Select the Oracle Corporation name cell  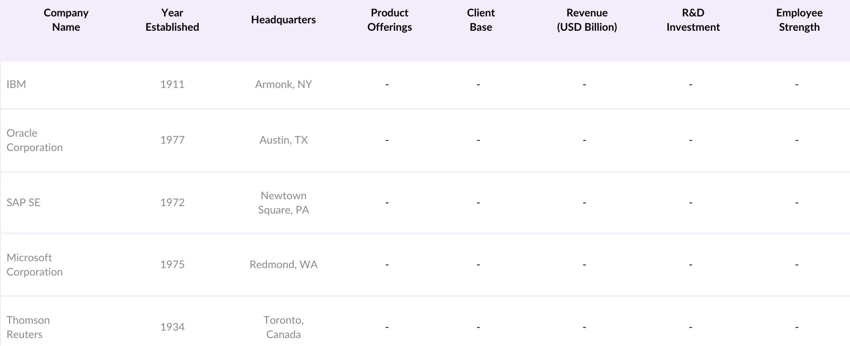tap(35, 140)
